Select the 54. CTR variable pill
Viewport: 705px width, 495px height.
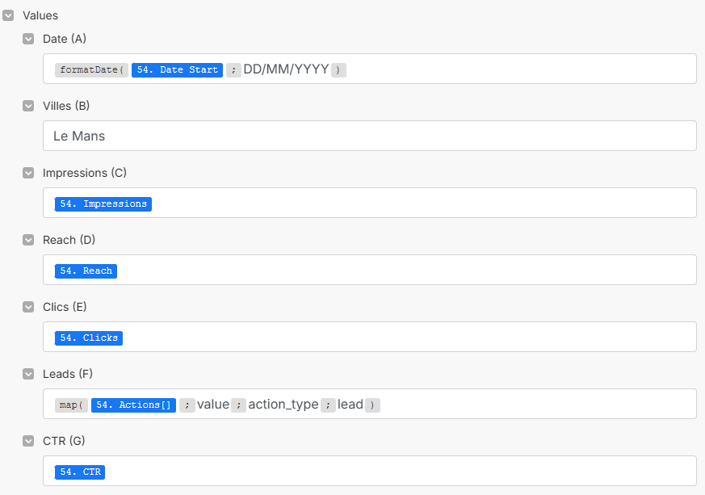[x=80, y=472]
